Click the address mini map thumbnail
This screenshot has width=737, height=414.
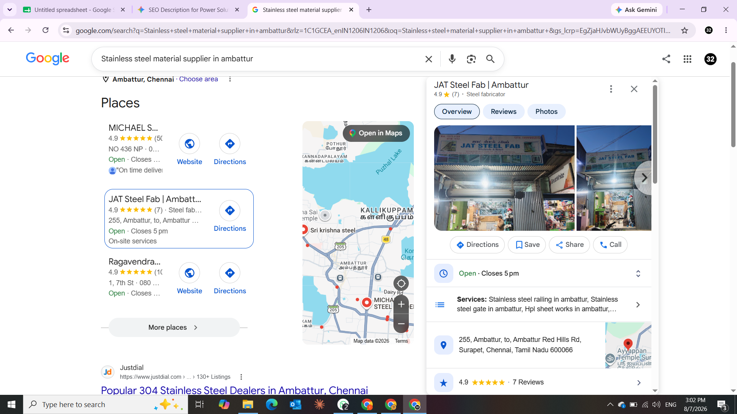point(628,345)
